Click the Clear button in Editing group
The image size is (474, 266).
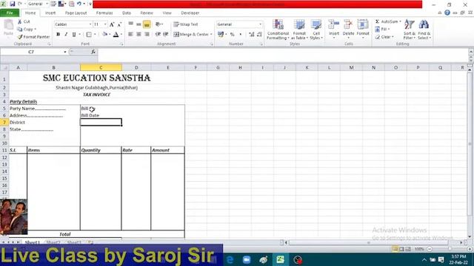tap(384, 37)
